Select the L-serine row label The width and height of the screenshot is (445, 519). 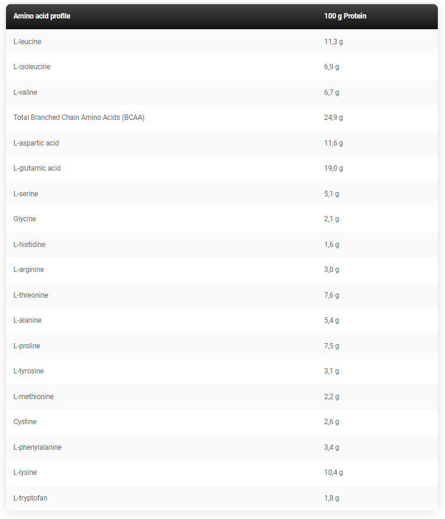26,194
